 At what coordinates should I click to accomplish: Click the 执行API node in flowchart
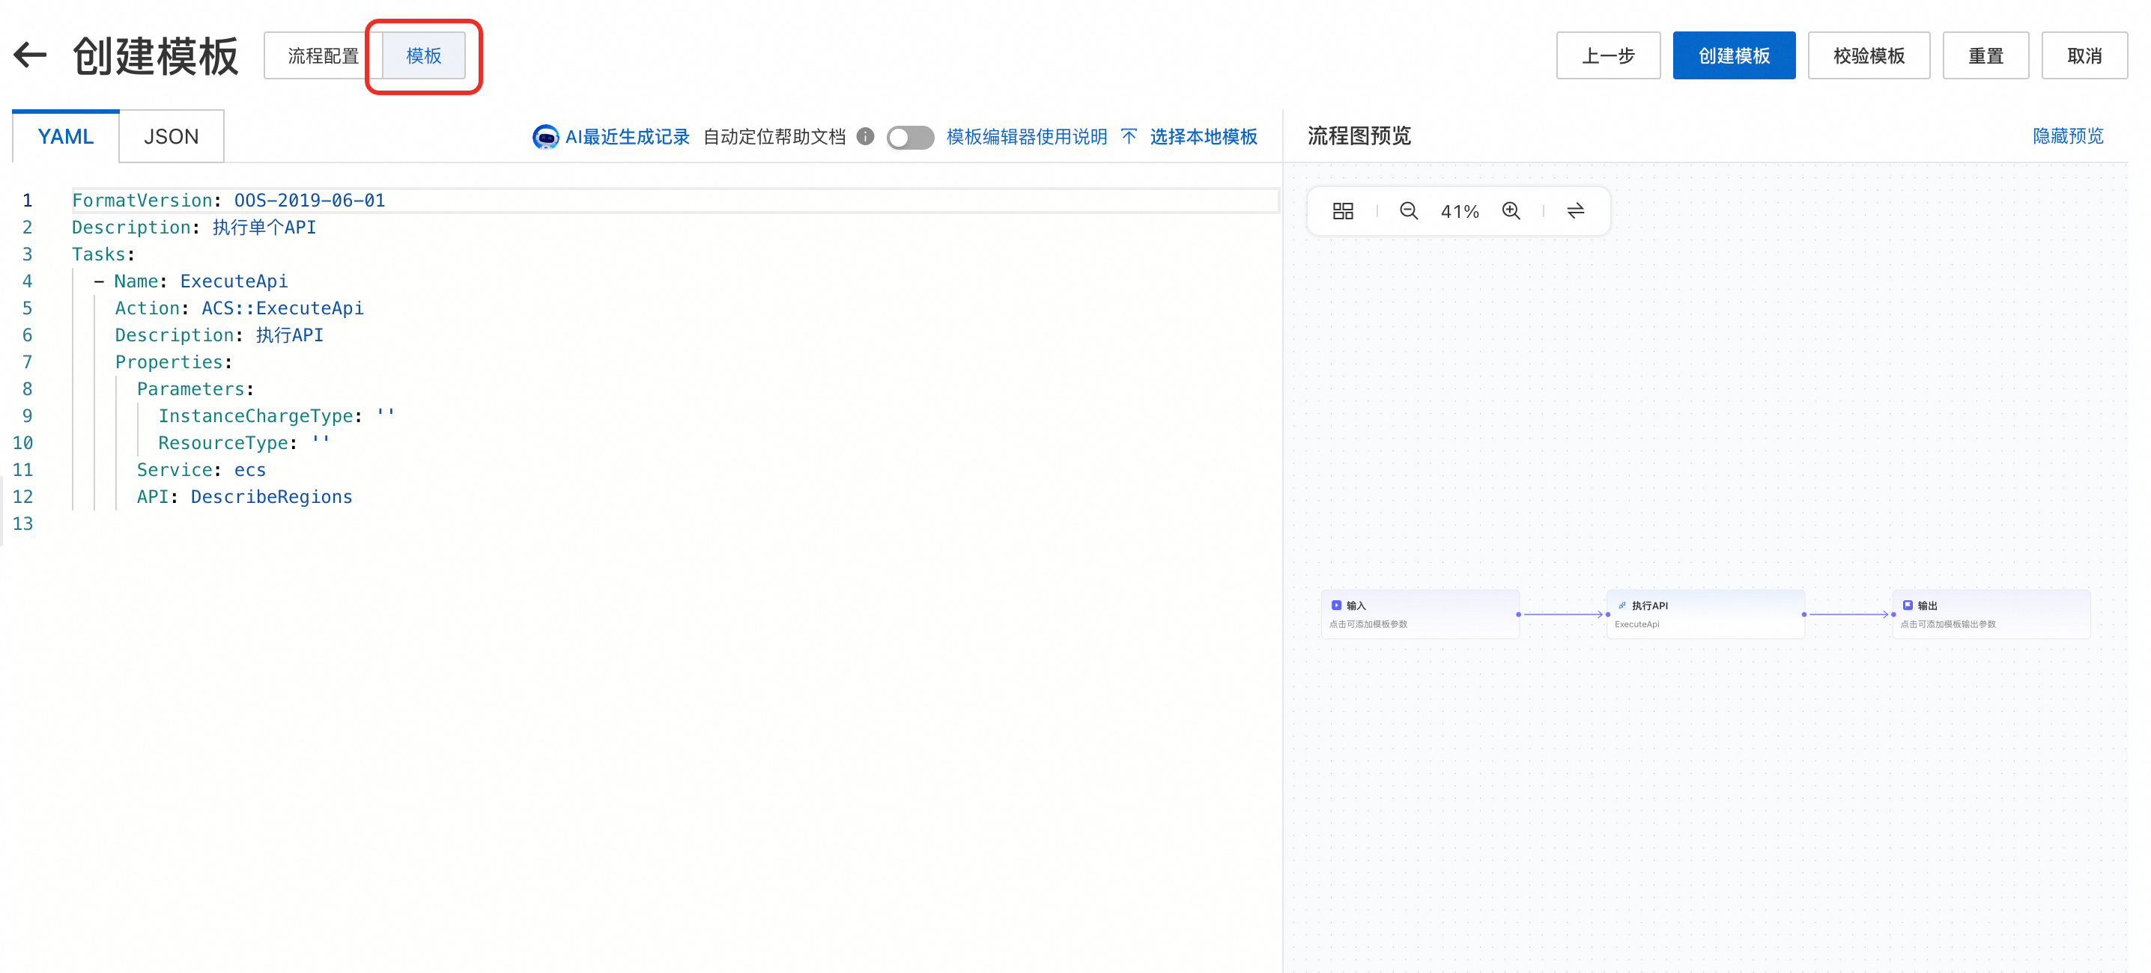pos(1705,614)
